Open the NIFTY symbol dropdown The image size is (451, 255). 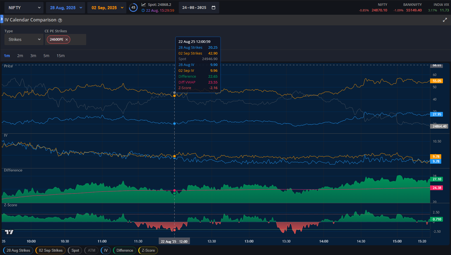(24, 8)
